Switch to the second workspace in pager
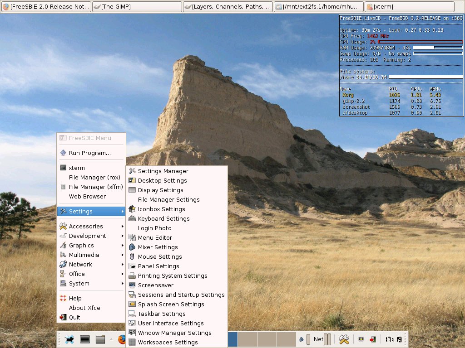 [248, 339]
